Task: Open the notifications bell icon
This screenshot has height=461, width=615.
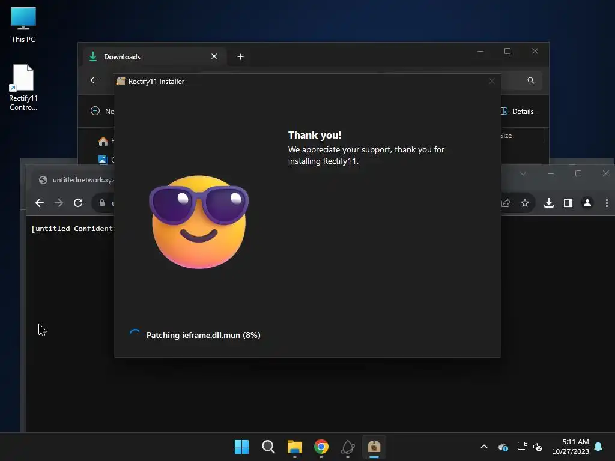Action: (599, 447)
